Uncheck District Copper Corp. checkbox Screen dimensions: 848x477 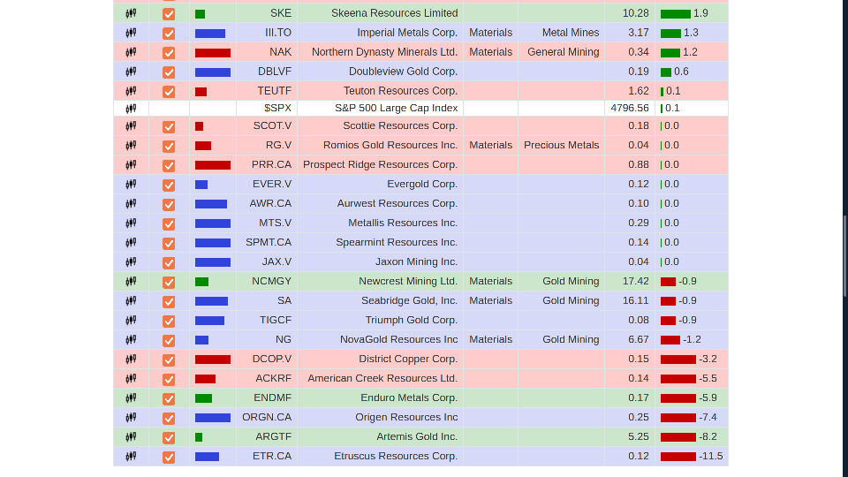click(169, 360)
